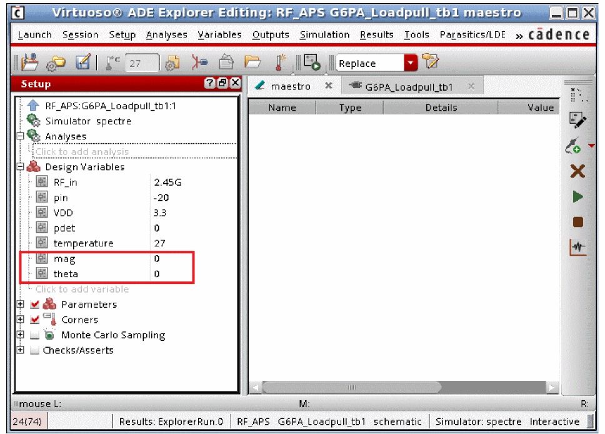
Task: Open the Replace history mode dropdown
Action: 410,63
